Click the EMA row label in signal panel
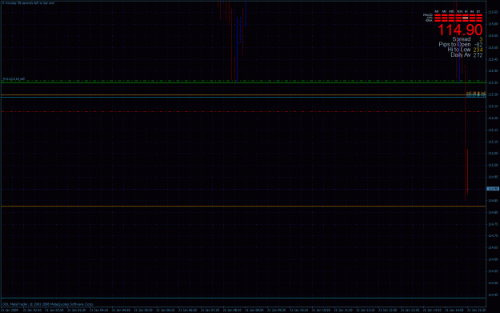This screenshot has height=313, width=500. 430,21
